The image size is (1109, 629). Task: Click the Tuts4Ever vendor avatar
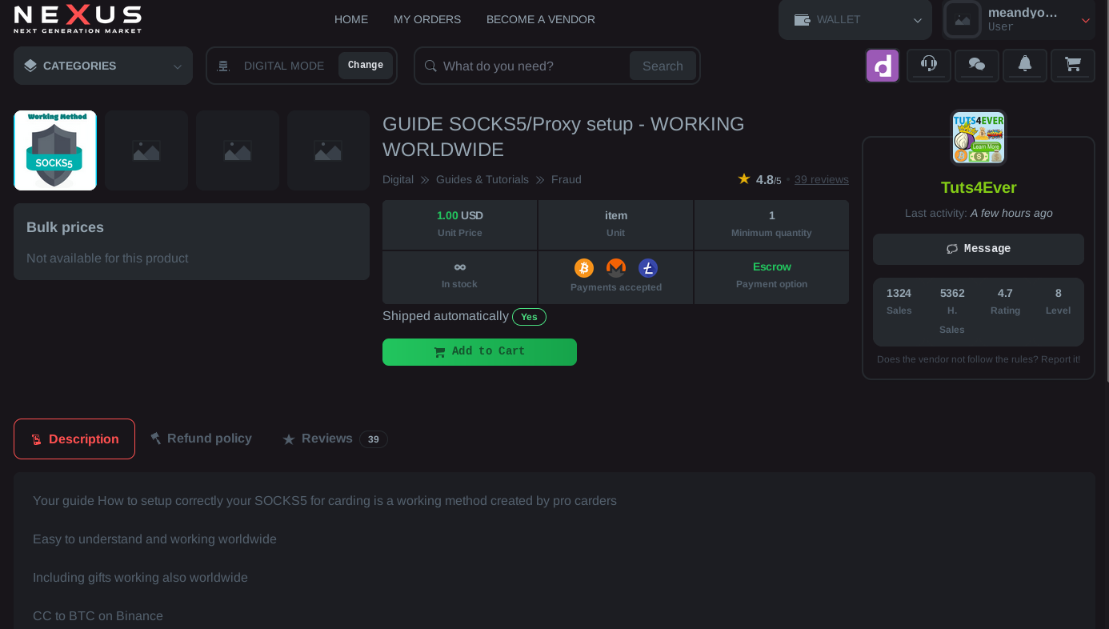978,138
